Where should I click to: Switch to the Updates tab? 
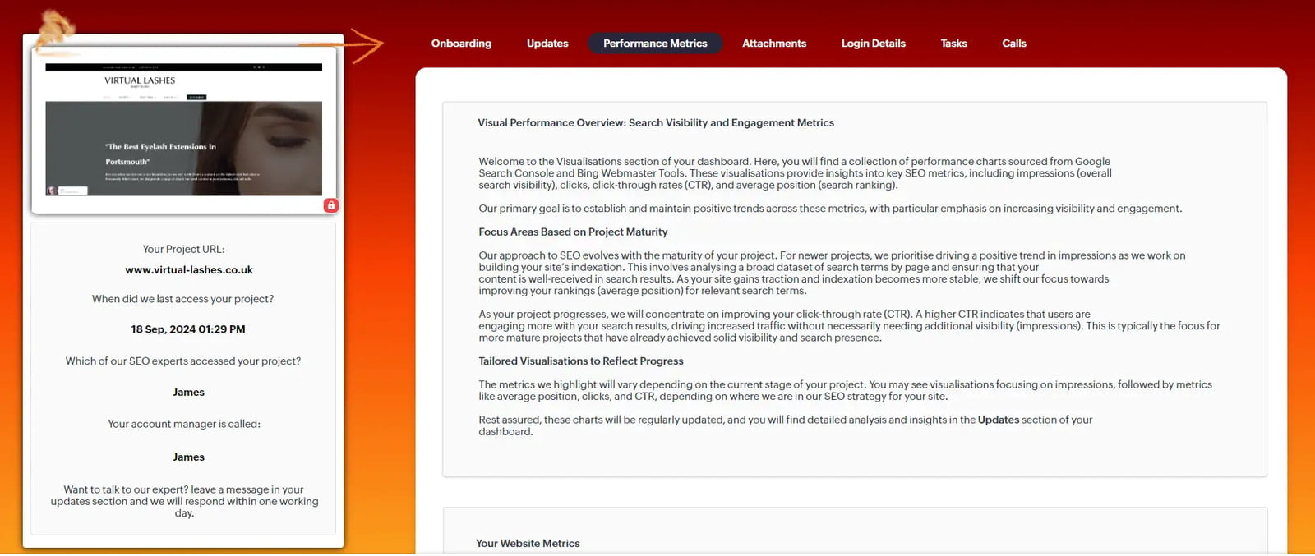click(547, 44)
